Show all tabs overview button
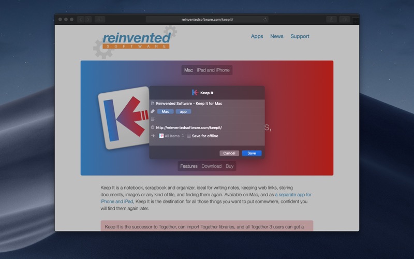Viewport: 414px width, 259px height. [345, 19]
